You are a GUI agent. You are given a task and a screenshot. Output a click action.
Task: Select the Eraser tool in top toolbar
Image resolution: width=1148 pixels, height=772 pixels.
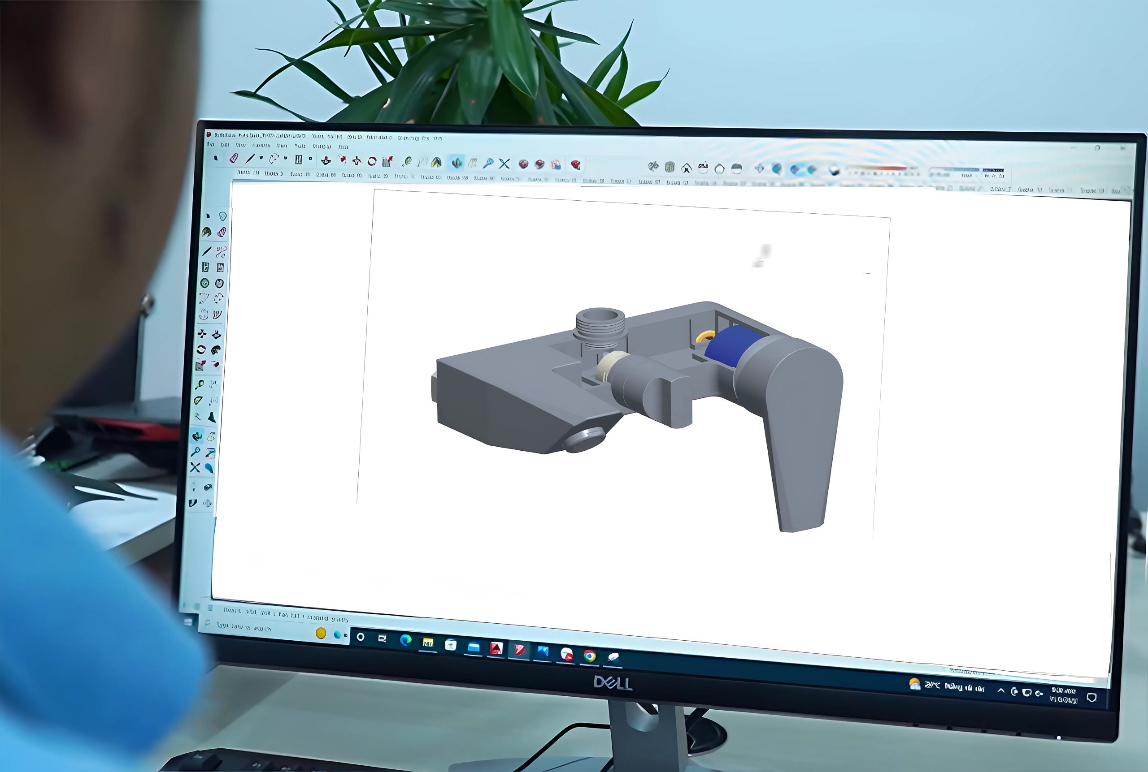click(x=234, y=159)
